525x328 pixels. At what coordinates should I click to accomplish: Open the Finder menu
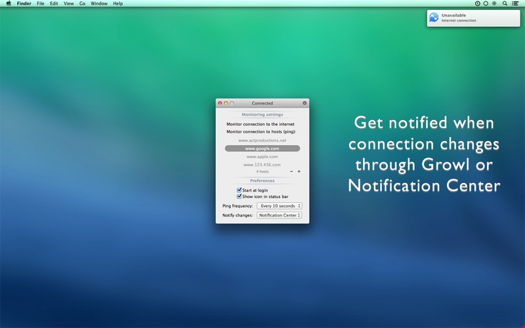point(24,3)
